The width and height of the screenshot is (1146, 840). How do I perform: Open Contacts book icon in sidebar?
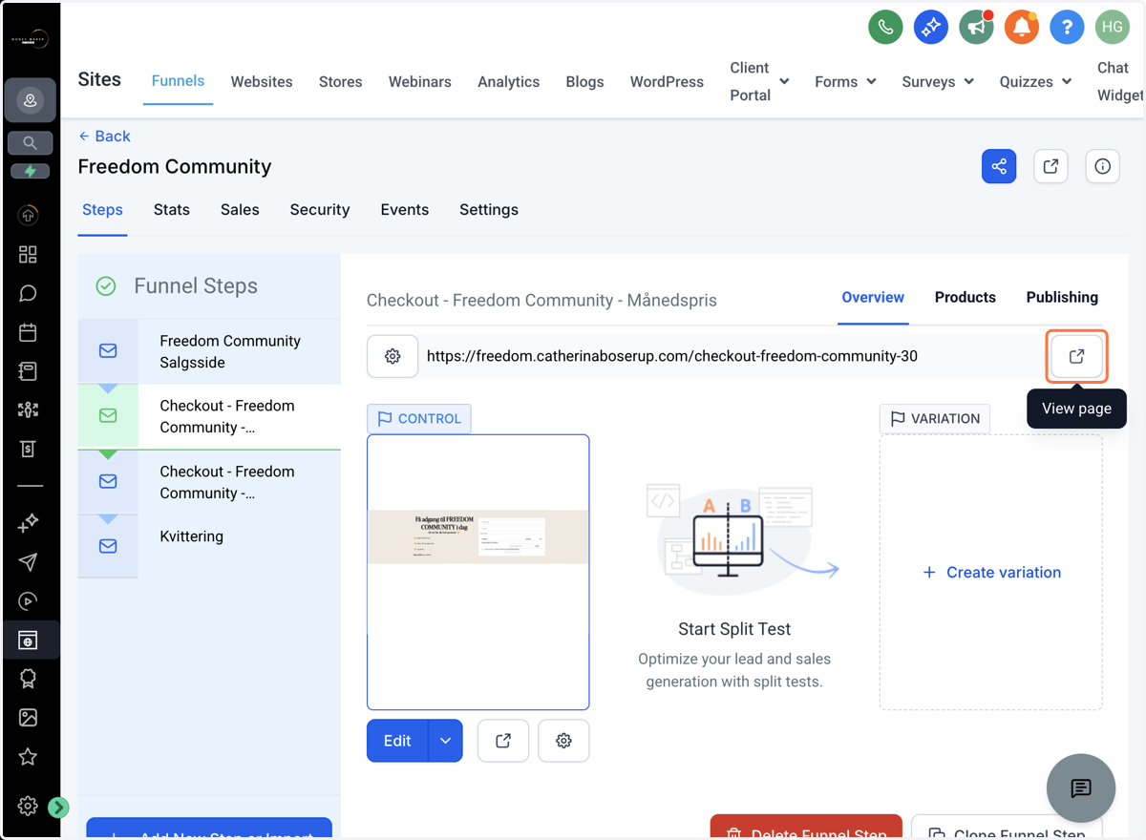coord(28,371)
